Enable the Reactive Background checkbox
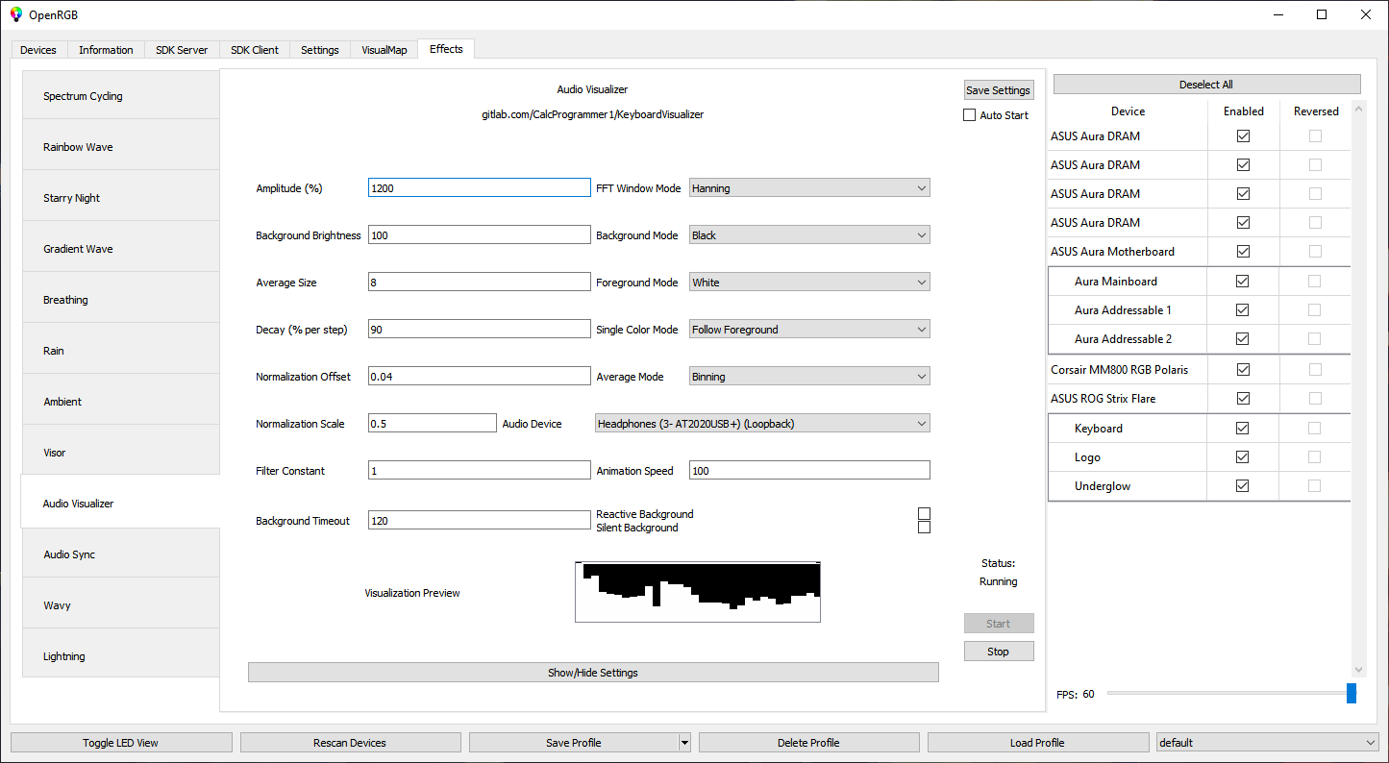The image size is (1389, 763). (x=924, y=514)
